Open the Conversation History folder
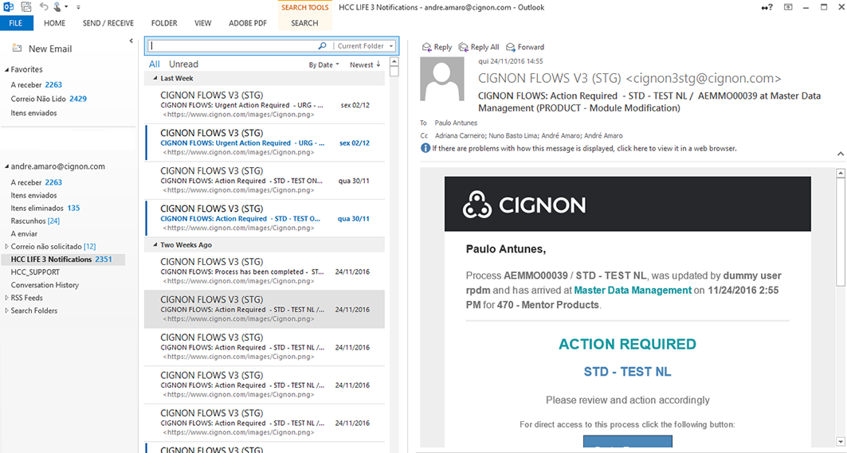 pos(45,285)
